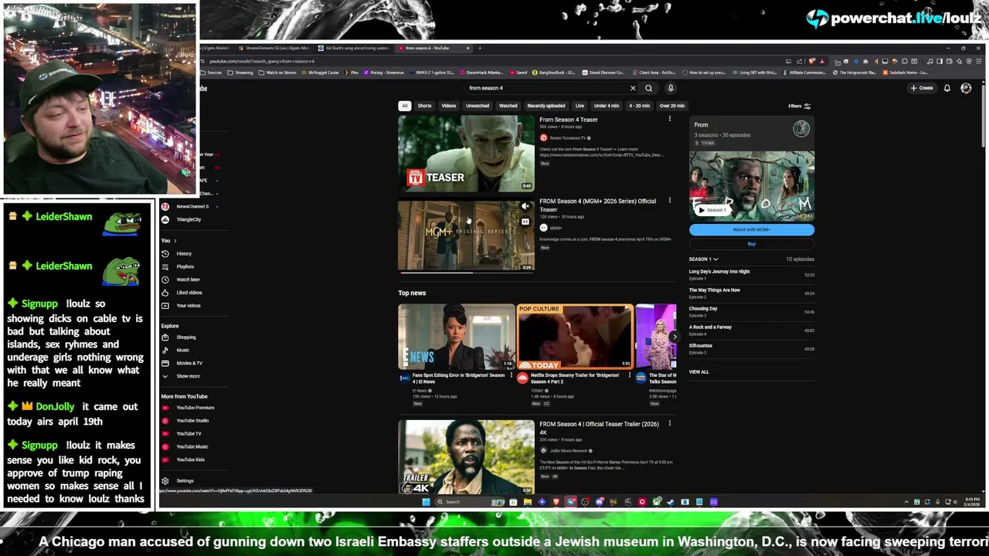Open options for Netflix Drops Steamy Trailer video
This screenshot has height=556, width=989.
click(x=630, y=376)
